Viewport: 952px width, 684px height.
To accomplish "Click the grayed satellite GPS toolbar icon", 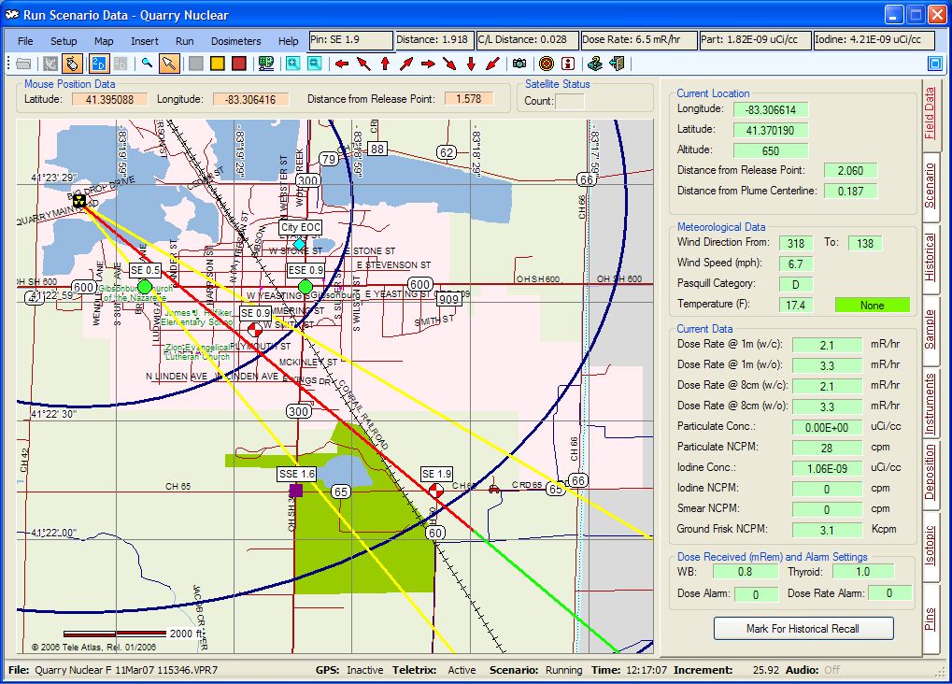I will 50,64.
